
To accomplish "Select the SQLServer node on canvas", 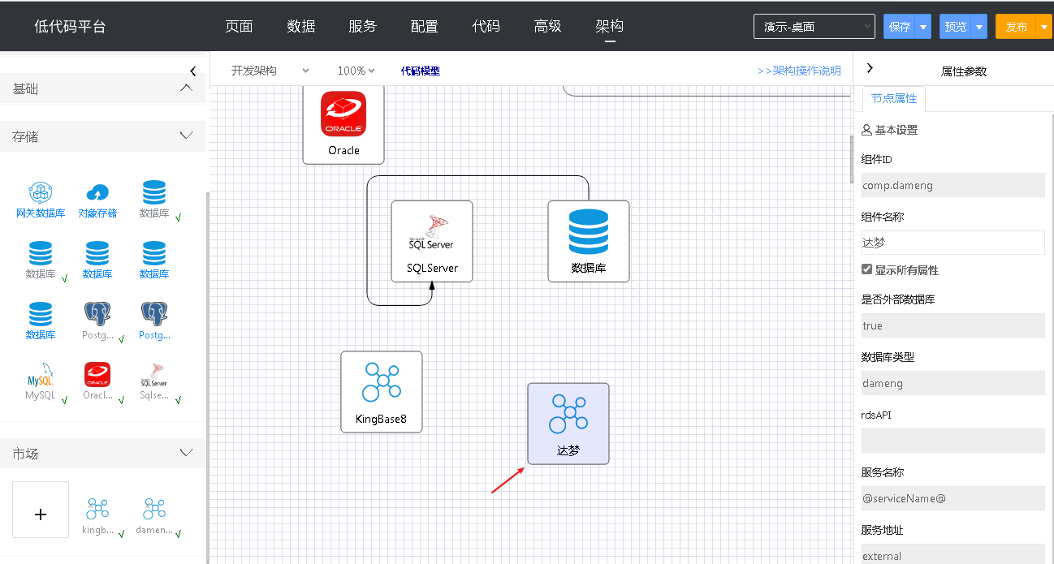I will [432, 241].
